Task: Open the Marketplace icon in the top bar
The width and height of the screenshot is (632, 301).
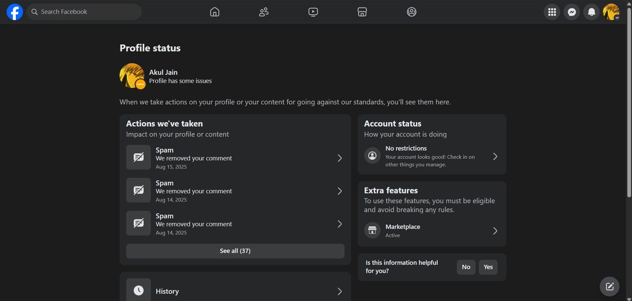Action: [362, 12]
